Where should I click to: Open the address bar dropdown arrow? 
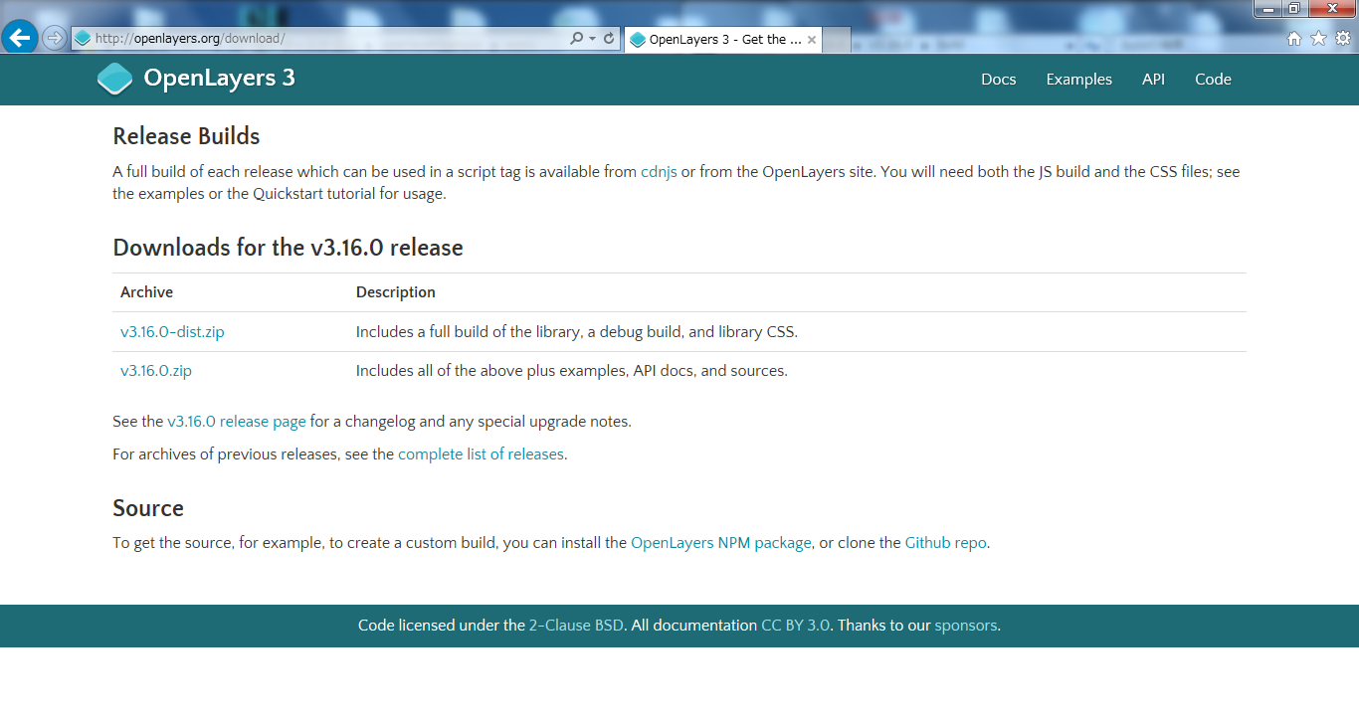[593, 39]
